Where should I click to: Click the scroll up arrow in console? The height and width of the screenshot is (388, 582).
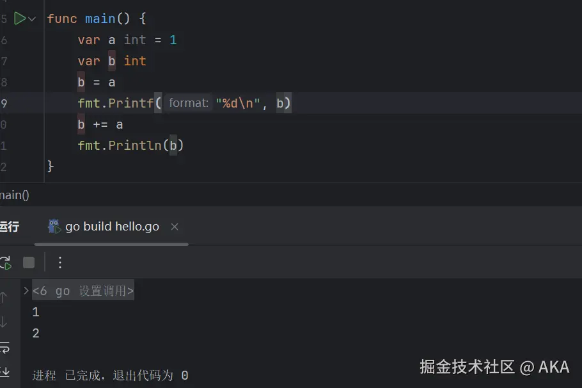point(4,298)
